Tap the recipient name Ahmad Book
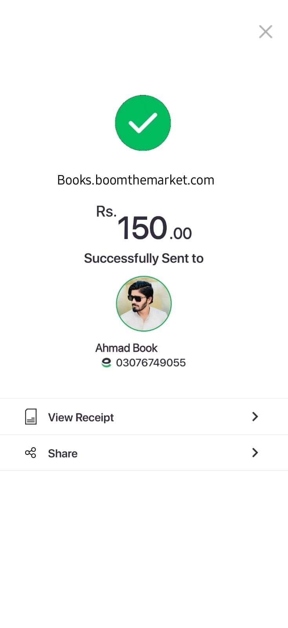 pyautogui.click(x=126, y=348)
